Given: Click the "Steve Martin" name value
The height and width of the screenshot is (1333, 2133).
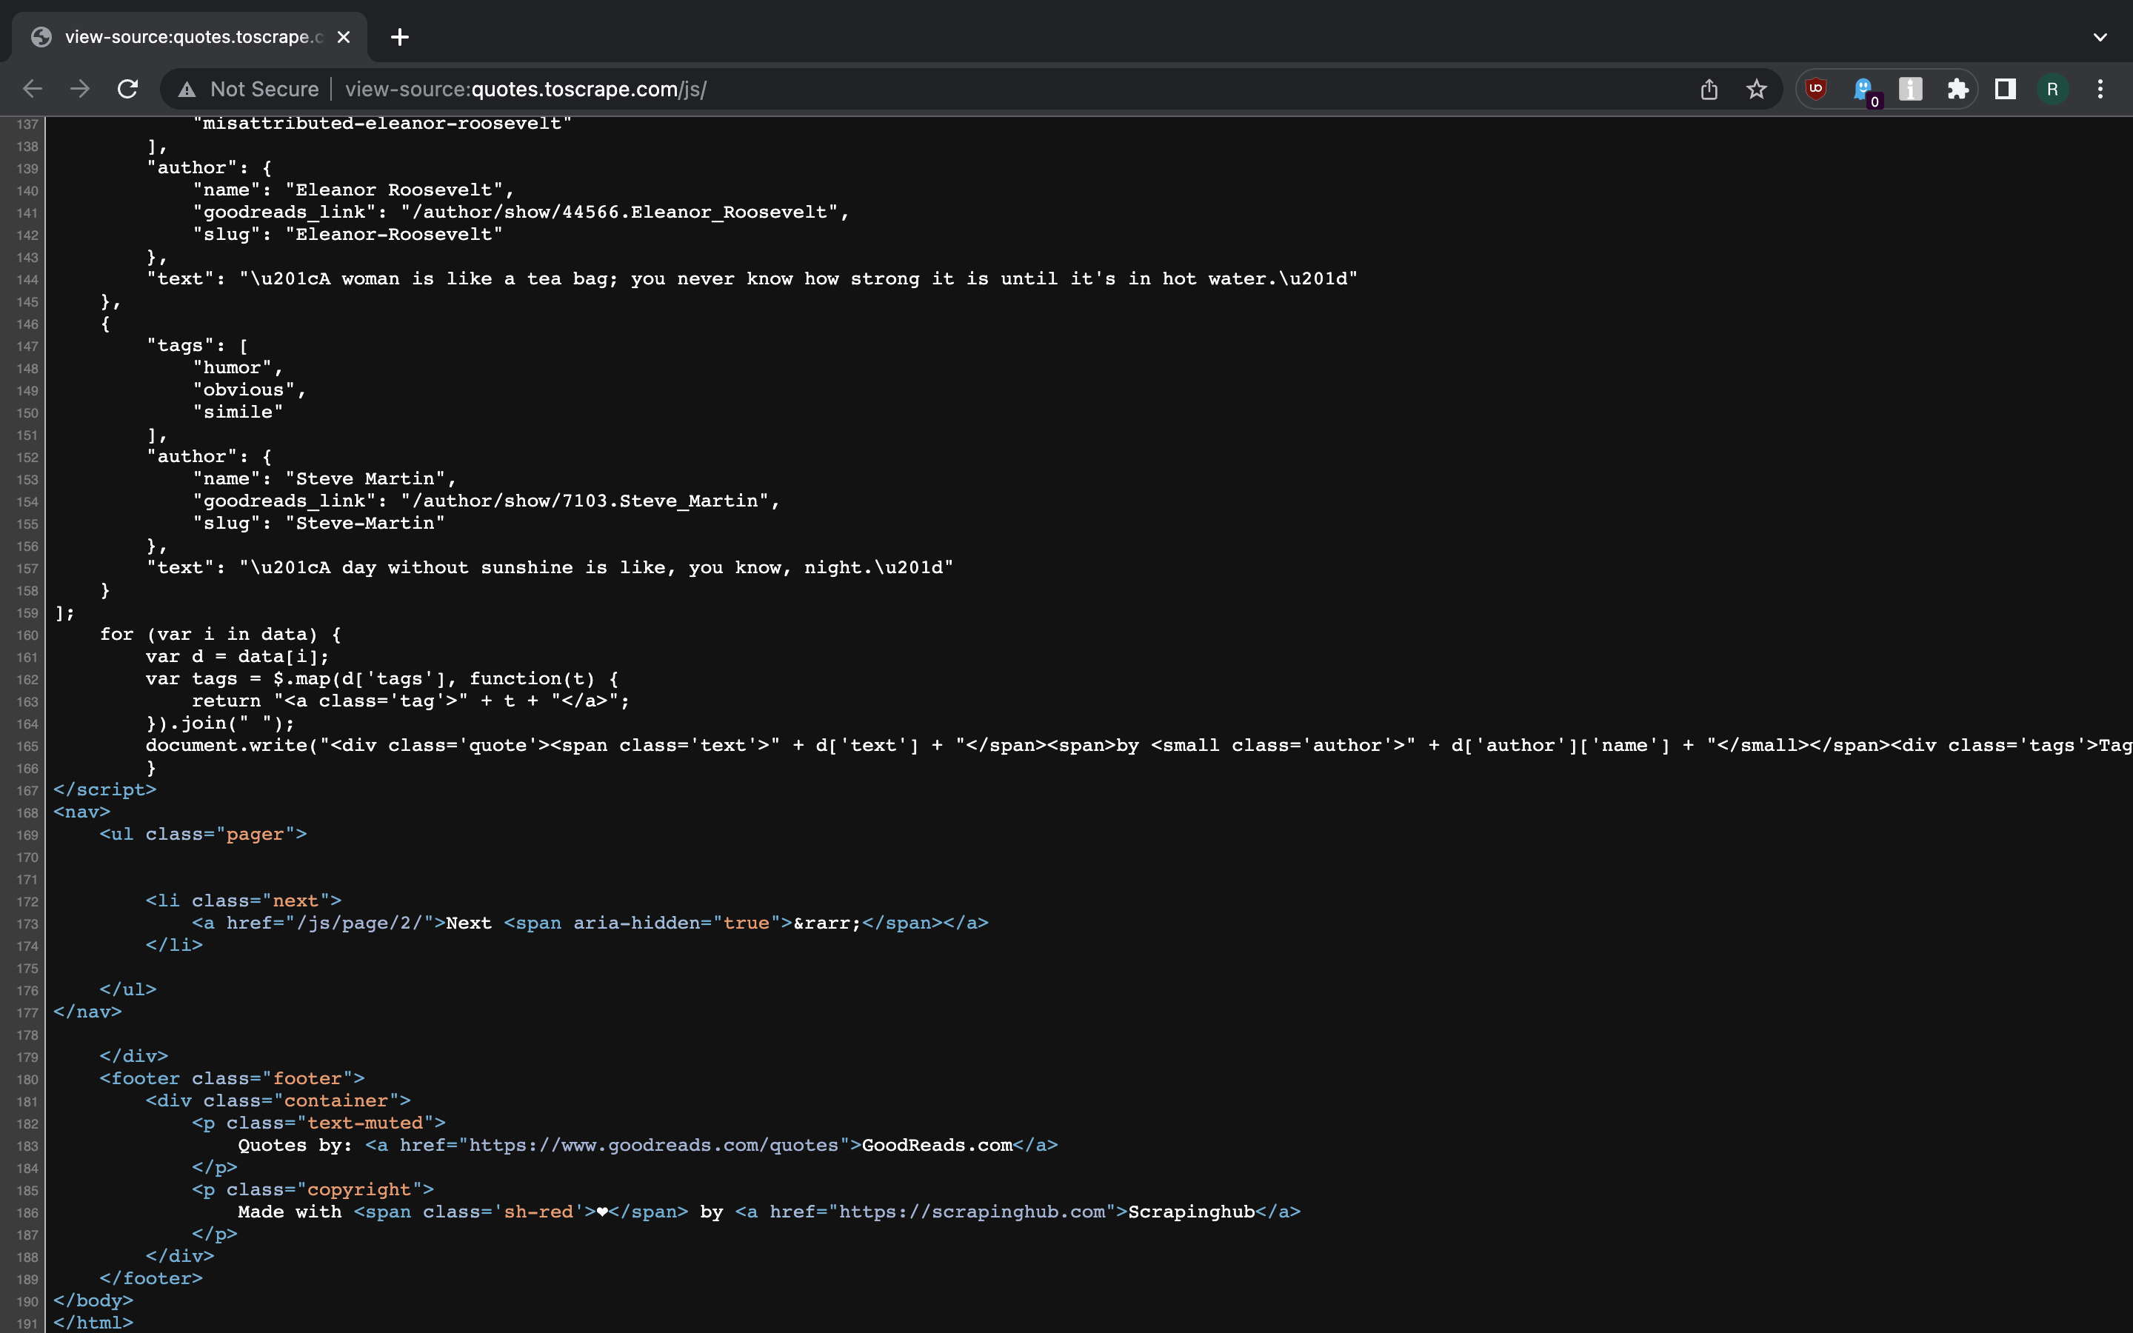Looking at the screenshot, I should tap(365, 478).
